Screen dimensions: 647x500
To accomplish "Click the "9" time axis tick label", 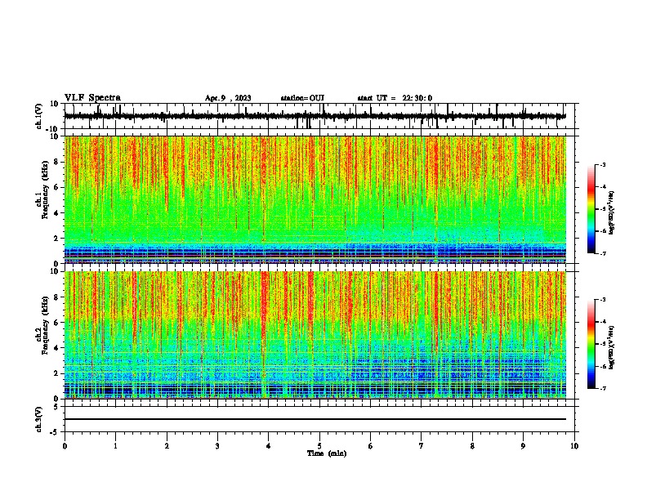I will coord(523,446).
